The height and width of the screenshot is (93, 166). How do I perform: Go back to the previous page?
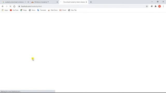coord(3,6)
